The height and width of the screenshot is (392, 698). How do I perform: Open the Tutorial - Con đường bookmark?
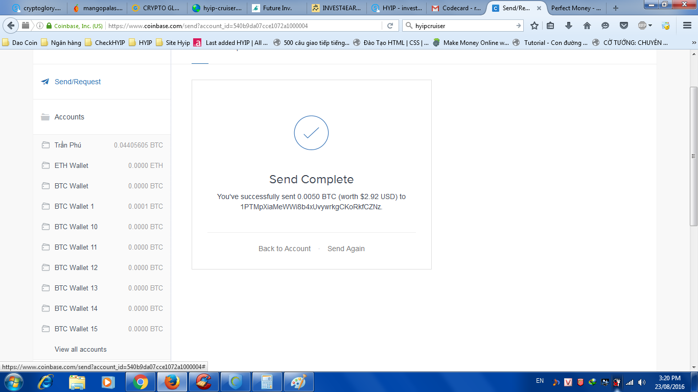click(x=551, y=43)
